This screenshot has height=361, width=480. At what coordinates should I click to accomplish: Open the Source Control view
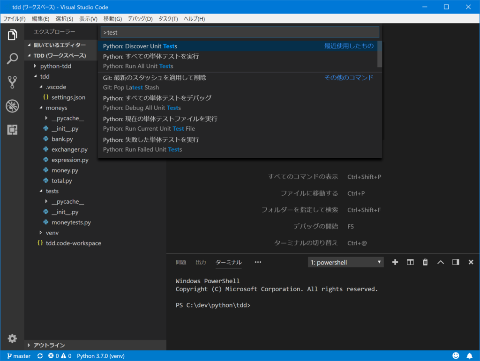coord(12,82)
